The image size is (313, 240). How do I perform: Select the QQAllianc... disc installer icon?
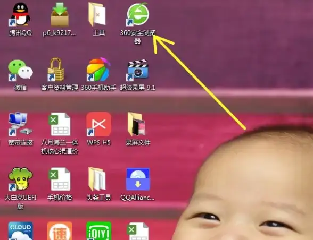[138, 179]
